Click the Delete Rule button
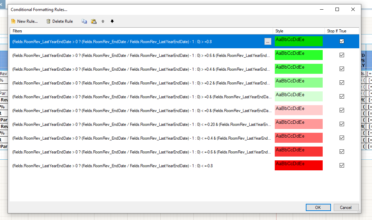Screen dimensions: 372x220 (x=60, y=21)
